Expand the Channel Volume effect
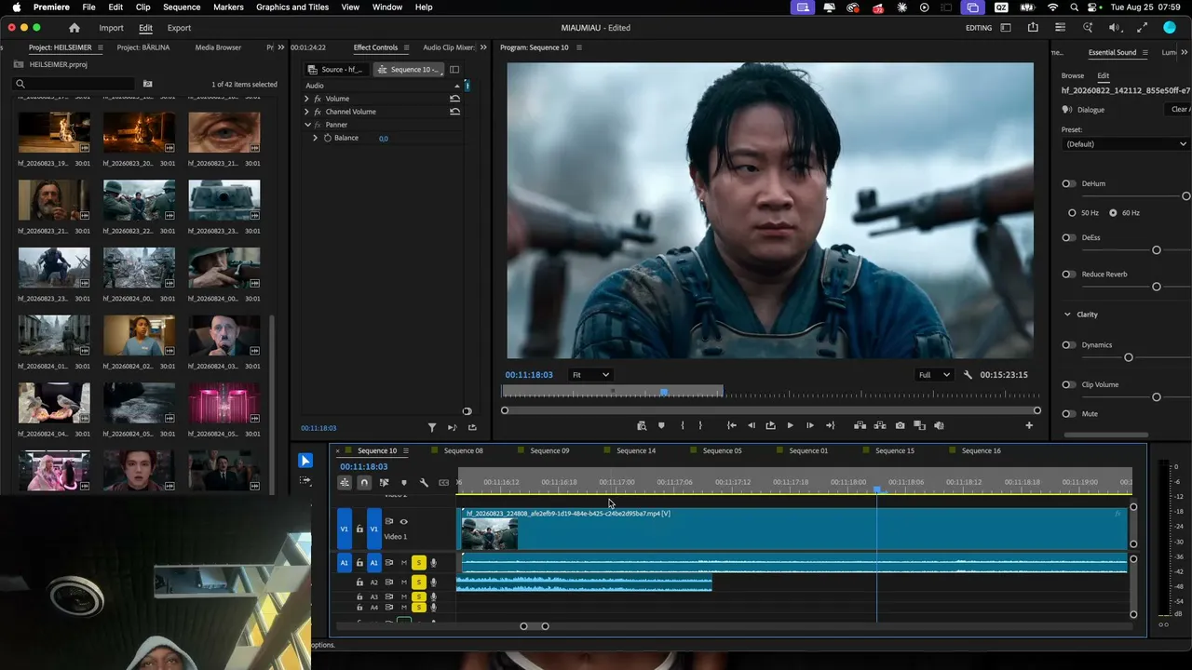 306,112
